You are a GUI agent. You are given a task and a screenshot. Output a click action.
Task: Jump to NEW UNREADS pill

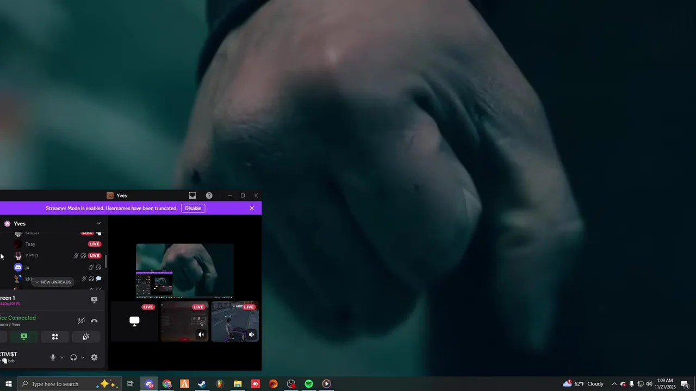53,282
